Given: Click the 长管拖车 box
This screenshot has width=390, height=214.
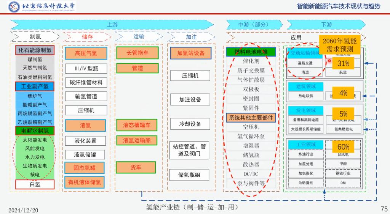Looking at the screenshot, I should (x=137, y=53).
